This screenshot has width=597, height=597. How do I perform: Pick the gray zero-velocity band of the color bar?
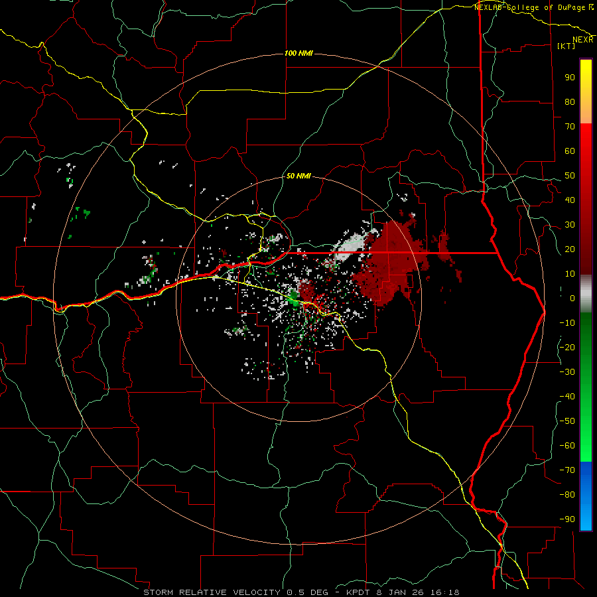click(x=586, y=294)
